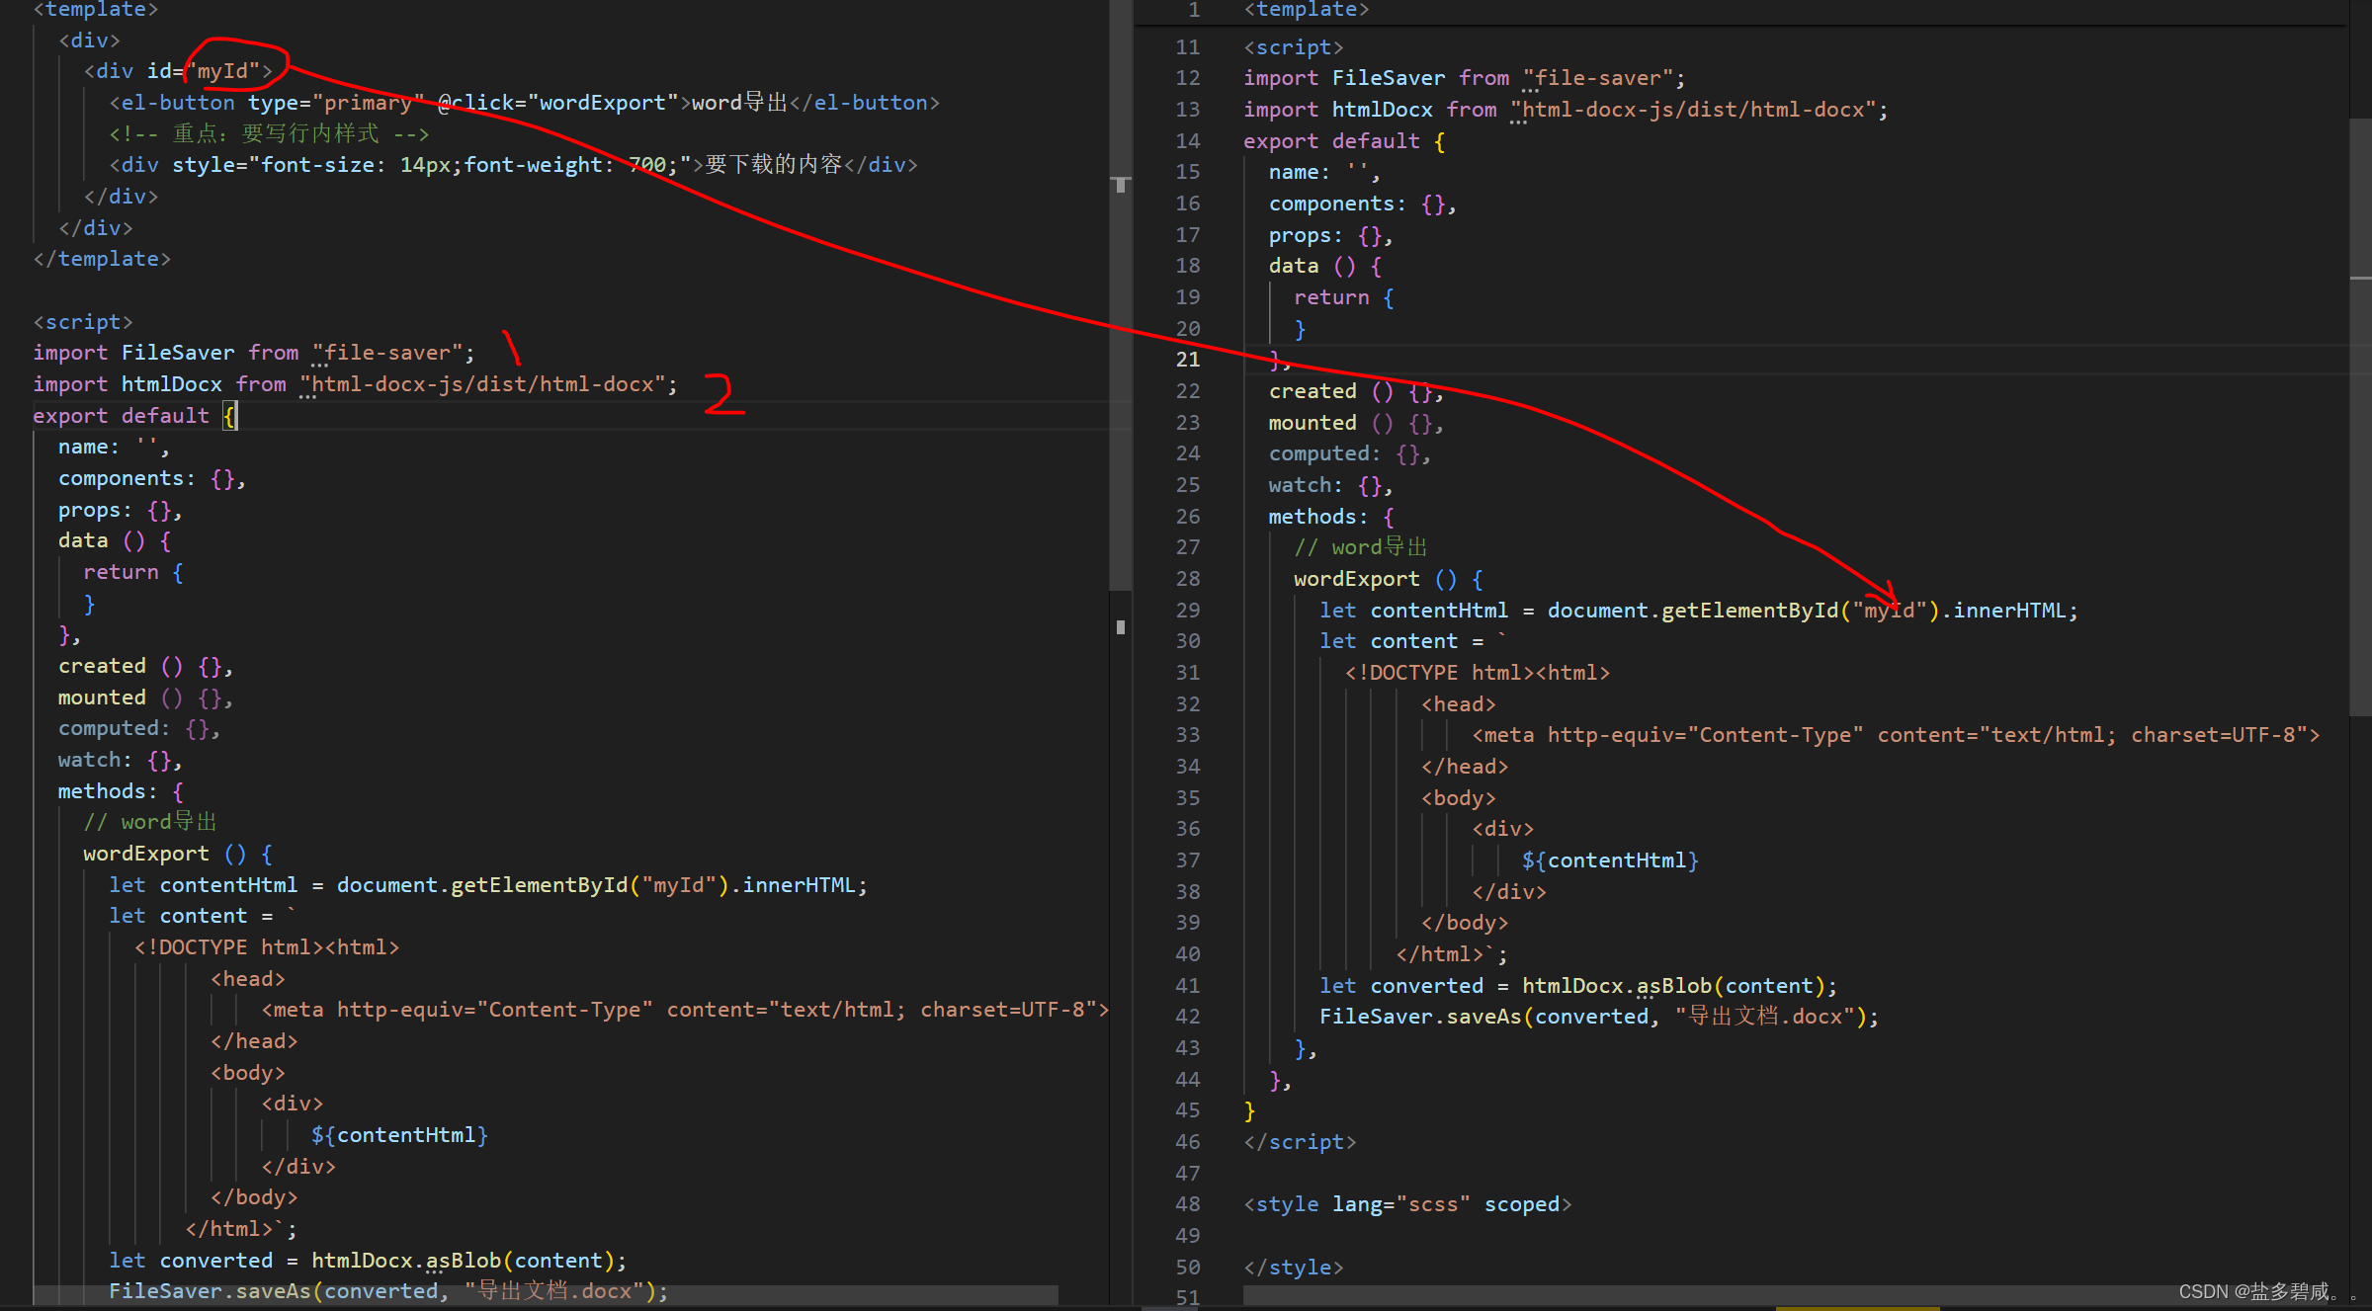Click the left pane horizontal scrollbar at bottom

point(546,1294)
